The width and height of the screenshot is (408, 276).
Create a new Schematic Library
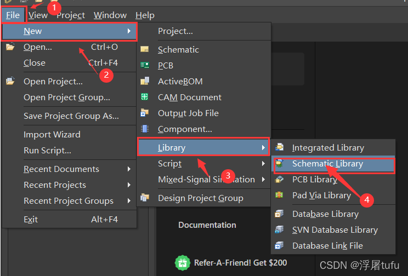coord(333,164)
